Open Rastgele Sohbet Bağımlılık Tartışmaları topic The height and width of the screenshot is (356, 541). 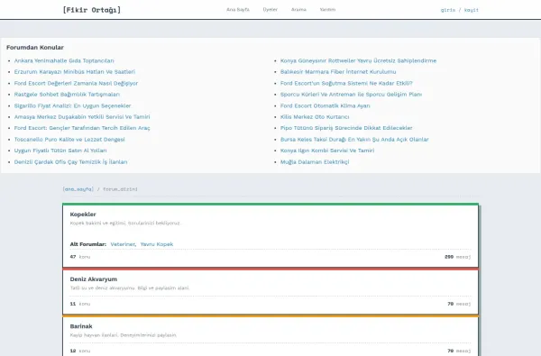[x=67, y=94]
